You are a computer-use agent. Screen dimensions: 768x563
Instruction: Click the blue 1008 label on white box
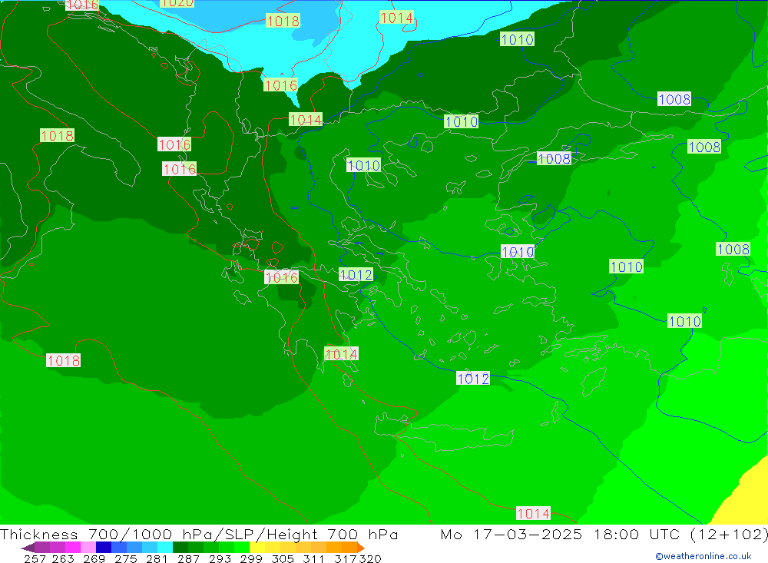[x=674, y=100]
